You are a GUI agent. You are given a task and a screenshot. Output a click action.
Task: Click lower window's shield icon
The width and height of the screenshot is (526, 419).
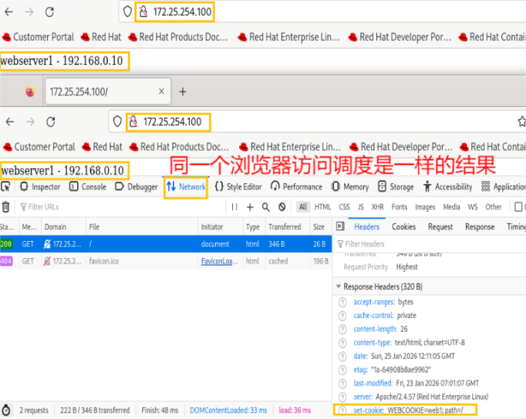pyautogui.click(x=117, y=122)
